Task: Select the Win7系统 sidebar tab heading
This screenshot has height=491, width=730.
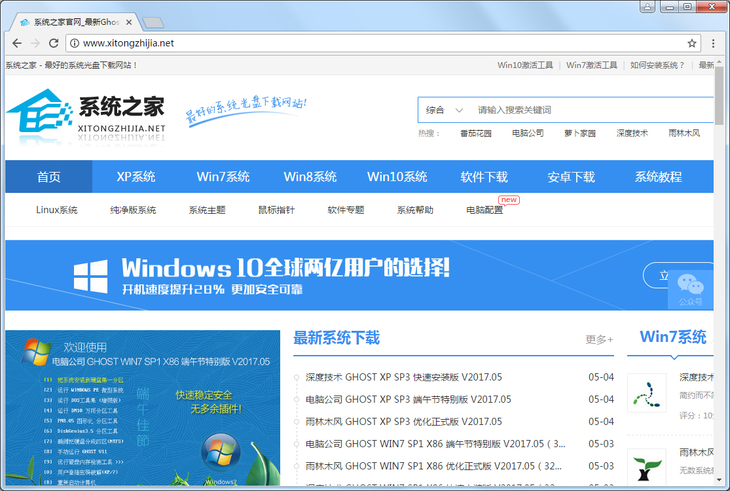Action: click(673, 337)
